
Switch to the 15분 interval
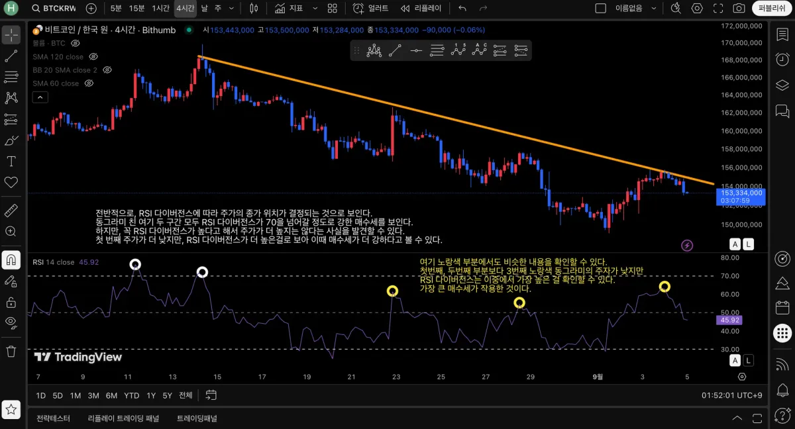[x=136, y=9]
